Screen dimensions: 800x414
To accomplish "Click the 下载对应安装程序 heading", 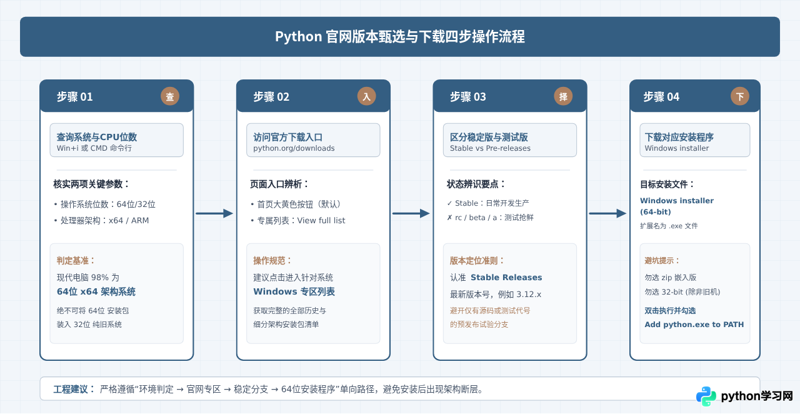I will 679,137.
